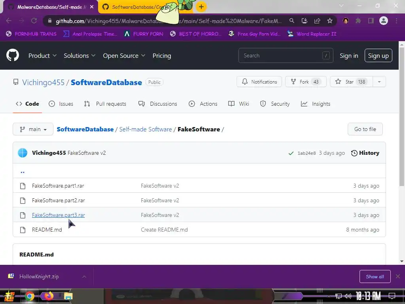The image size is (405, 304).
Task: Click the Sign up button
Action: 379,55
